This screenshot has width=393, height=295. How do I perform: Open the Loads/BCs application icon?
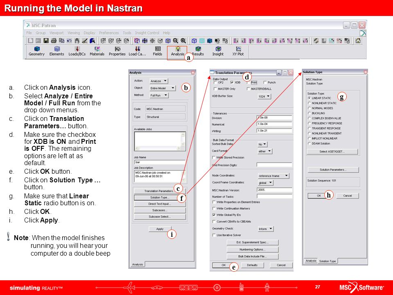(77, 51)
